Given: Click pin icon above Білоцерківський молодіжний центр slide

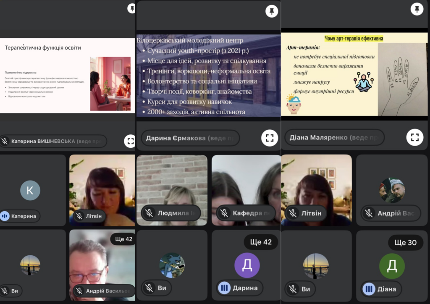Looking at the screenshot, I should pyautogui.click(x=272, y=11).
